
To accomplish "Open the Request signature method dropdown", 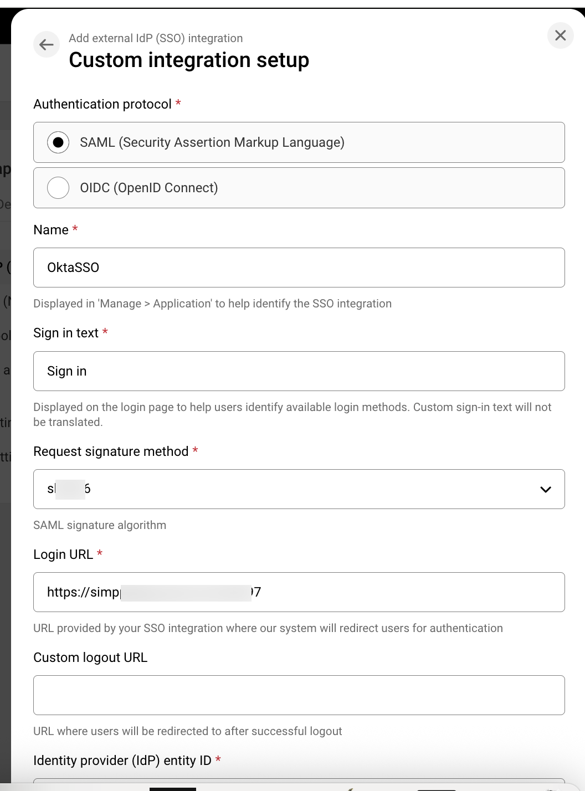I will tap(299, 489).
